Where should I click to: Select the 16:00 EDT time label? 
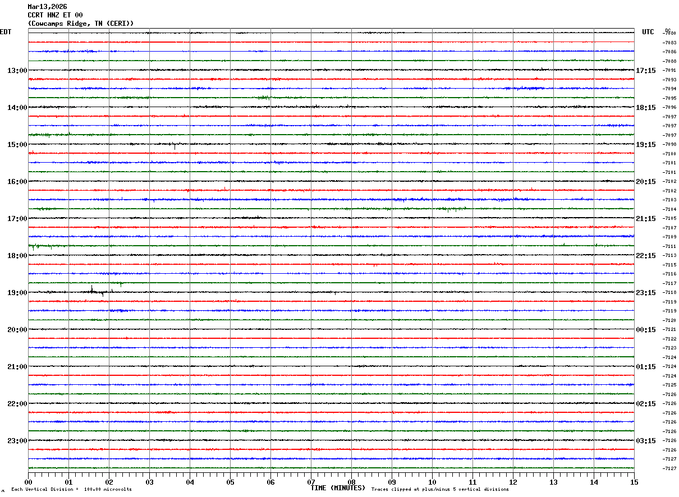(x=17, y=182)
